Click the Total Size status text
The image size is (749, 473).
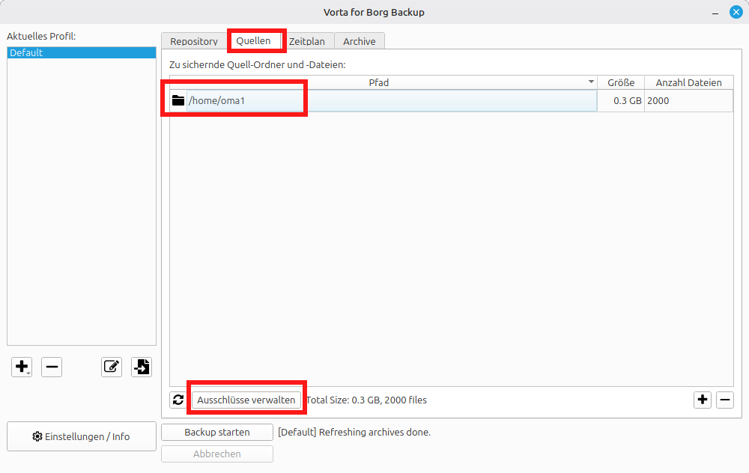coord(366,400)
